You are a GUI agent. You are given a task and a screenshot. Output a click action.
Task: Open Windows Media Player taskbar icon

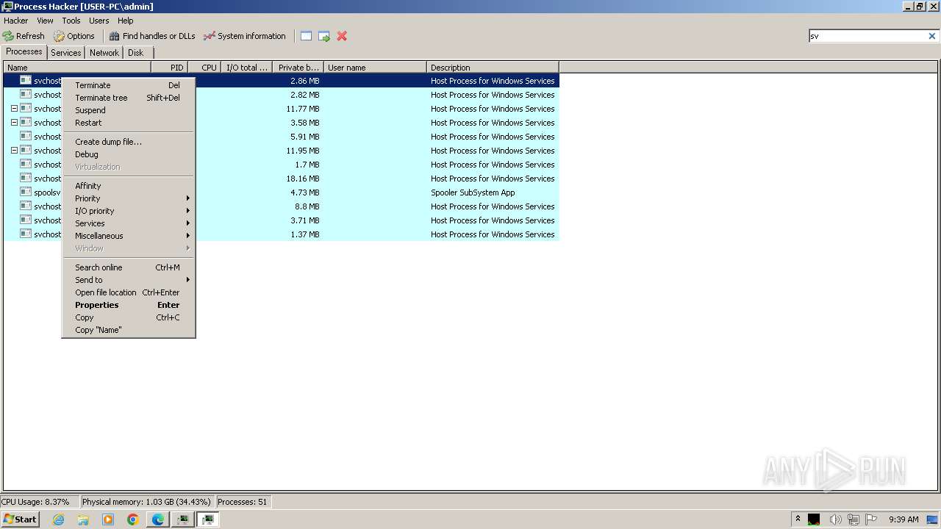[108, 519]
